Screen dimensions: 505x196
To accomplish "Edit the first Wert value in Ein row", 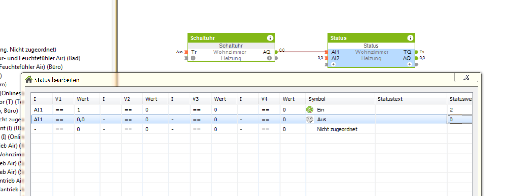I will (87, 110).
